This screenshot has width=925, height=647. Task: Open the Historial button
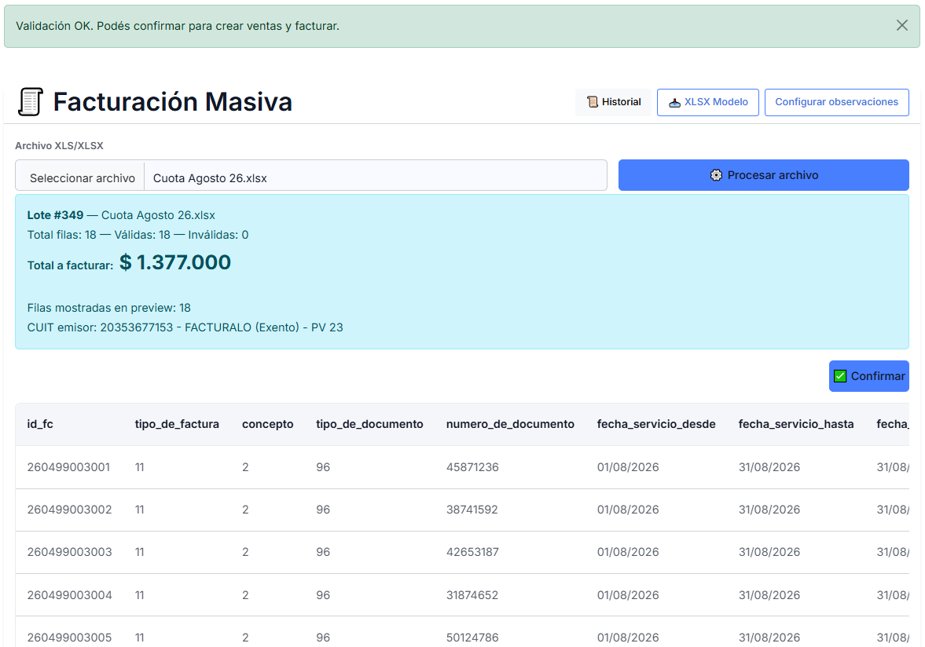pos(614,102)
